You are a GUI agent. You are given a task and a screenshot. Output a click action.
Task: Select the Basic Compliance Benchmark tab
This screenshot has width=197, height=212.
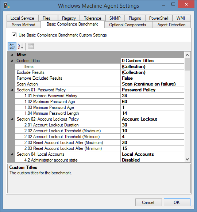tap(73, 24)
